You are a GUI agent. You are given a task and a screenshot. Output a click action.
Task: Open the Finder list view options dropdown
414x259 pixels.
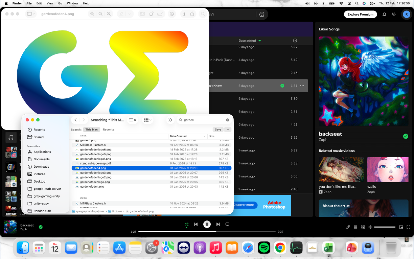(133, 120)
